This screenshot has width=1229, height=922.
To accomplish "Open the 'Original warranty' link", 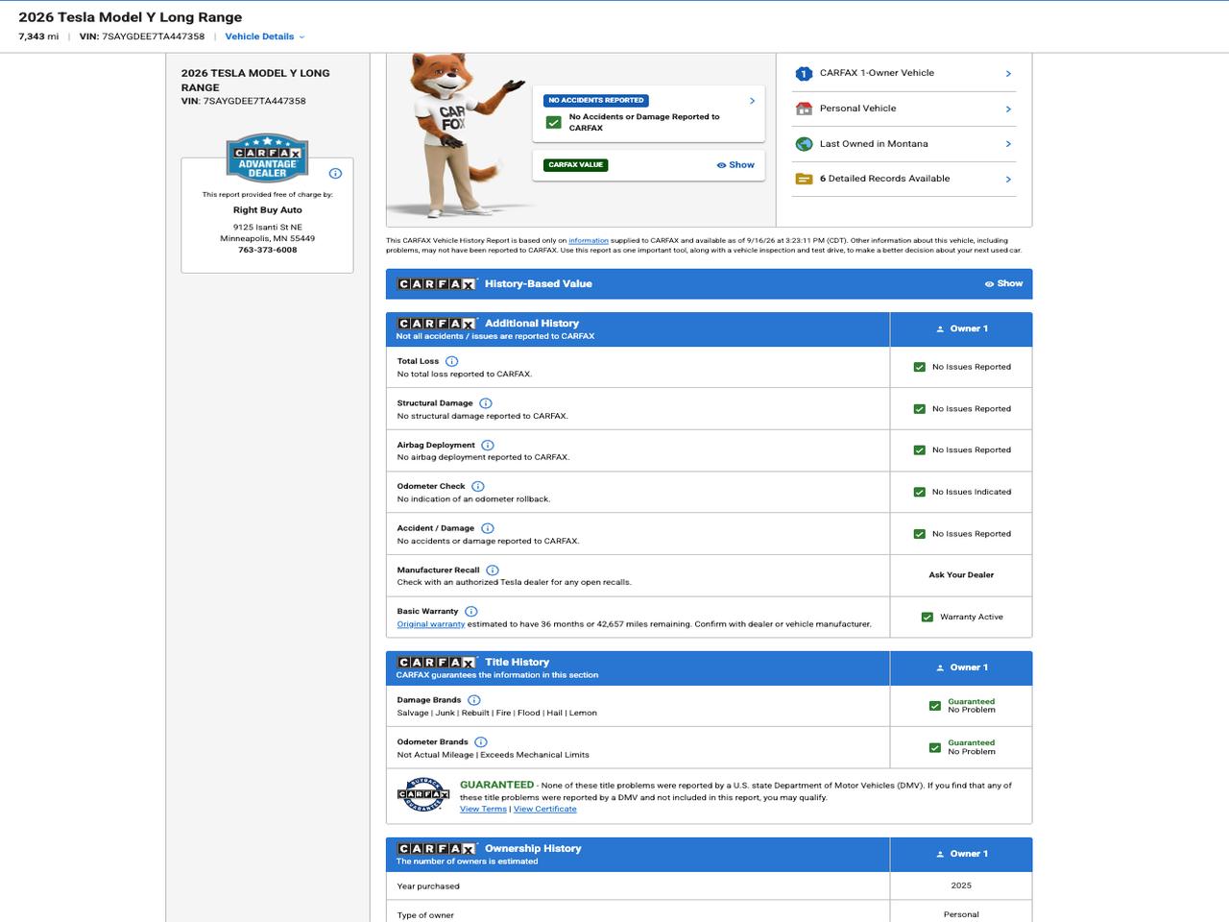I will tap(431, 624).
